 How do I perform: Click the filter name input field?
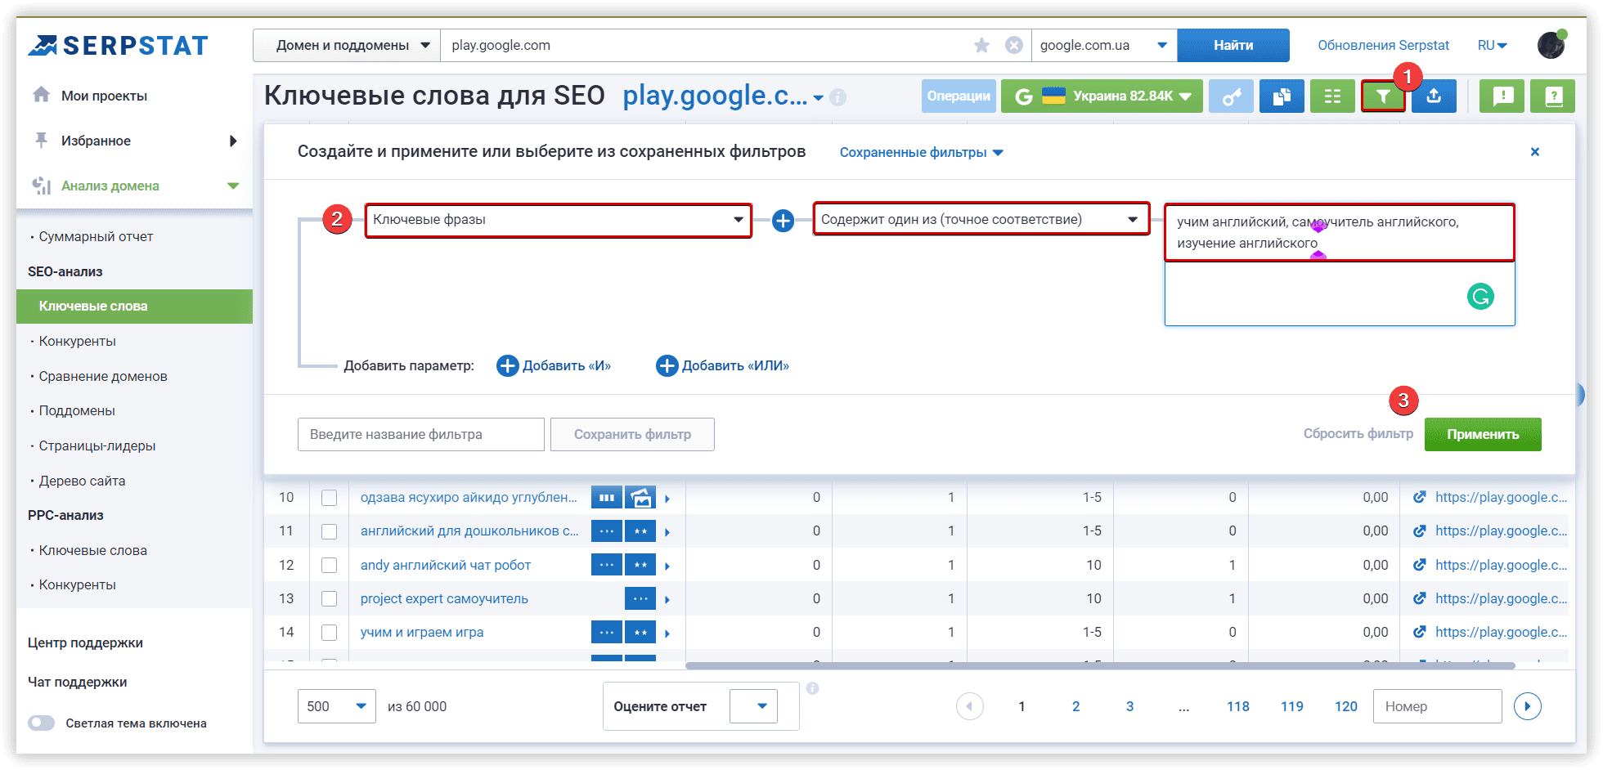tap(421, 434)
